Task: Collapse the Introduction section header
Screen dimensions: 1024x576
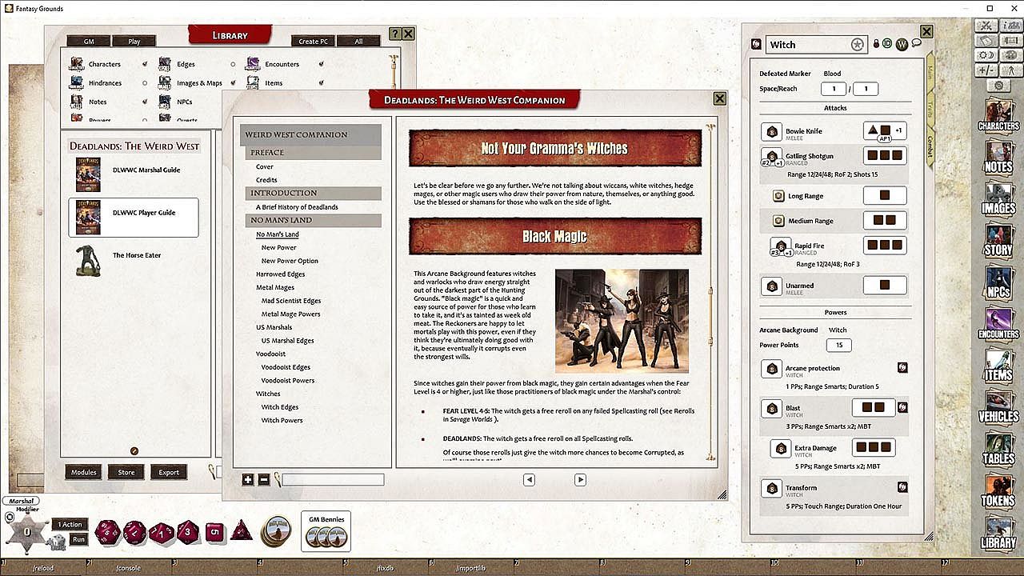Action: [x=313, y=193]
